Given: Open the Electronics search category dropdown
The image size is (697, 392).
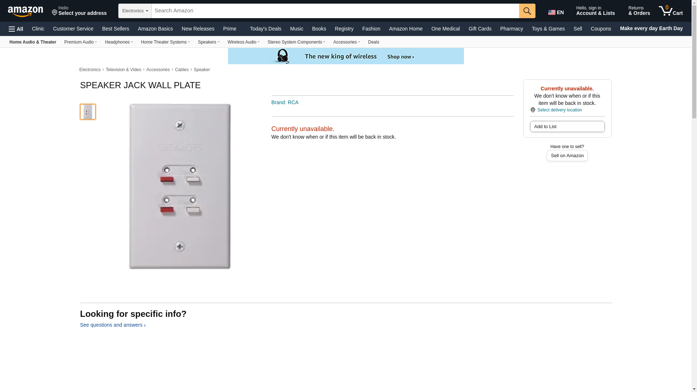Looking at the screenshot, I should coord(135,11).
